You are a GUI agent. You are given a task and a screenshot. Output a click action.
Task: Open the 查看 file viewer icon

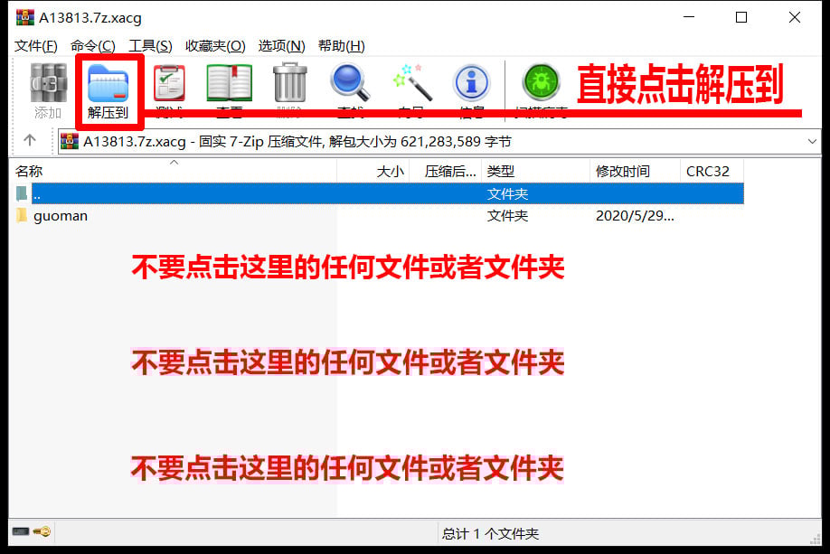[230, 88]
